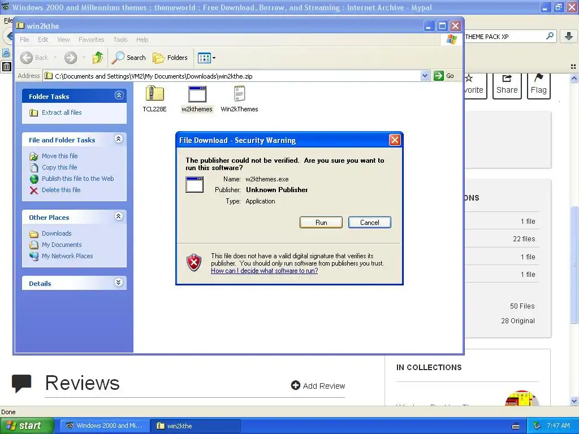Click the My Network Places icon
This screenshot has width=579, height=434.
click(x=34, y=256)
